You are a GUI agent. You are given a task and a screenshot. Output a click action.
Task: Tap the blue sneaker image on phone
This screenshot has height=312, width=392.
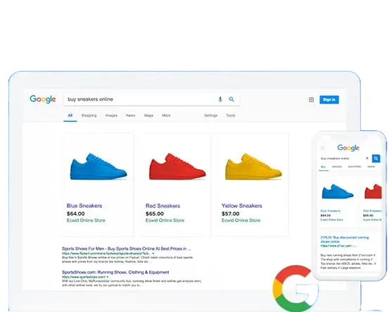pos(338,192)
